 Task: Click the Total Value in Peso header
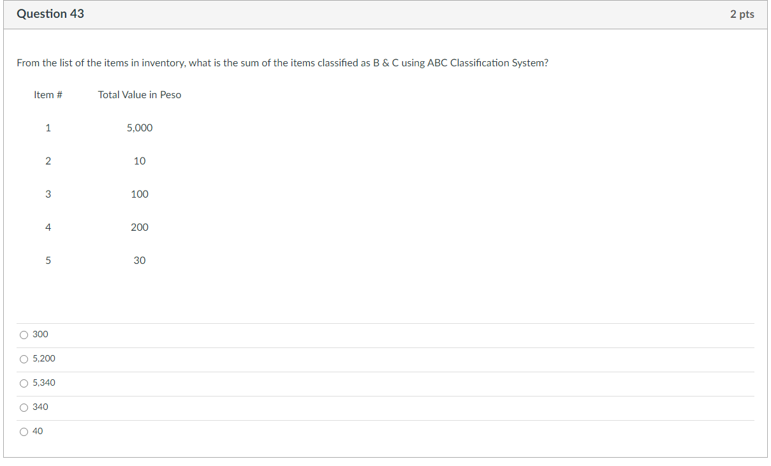click(x=139, y=94)
